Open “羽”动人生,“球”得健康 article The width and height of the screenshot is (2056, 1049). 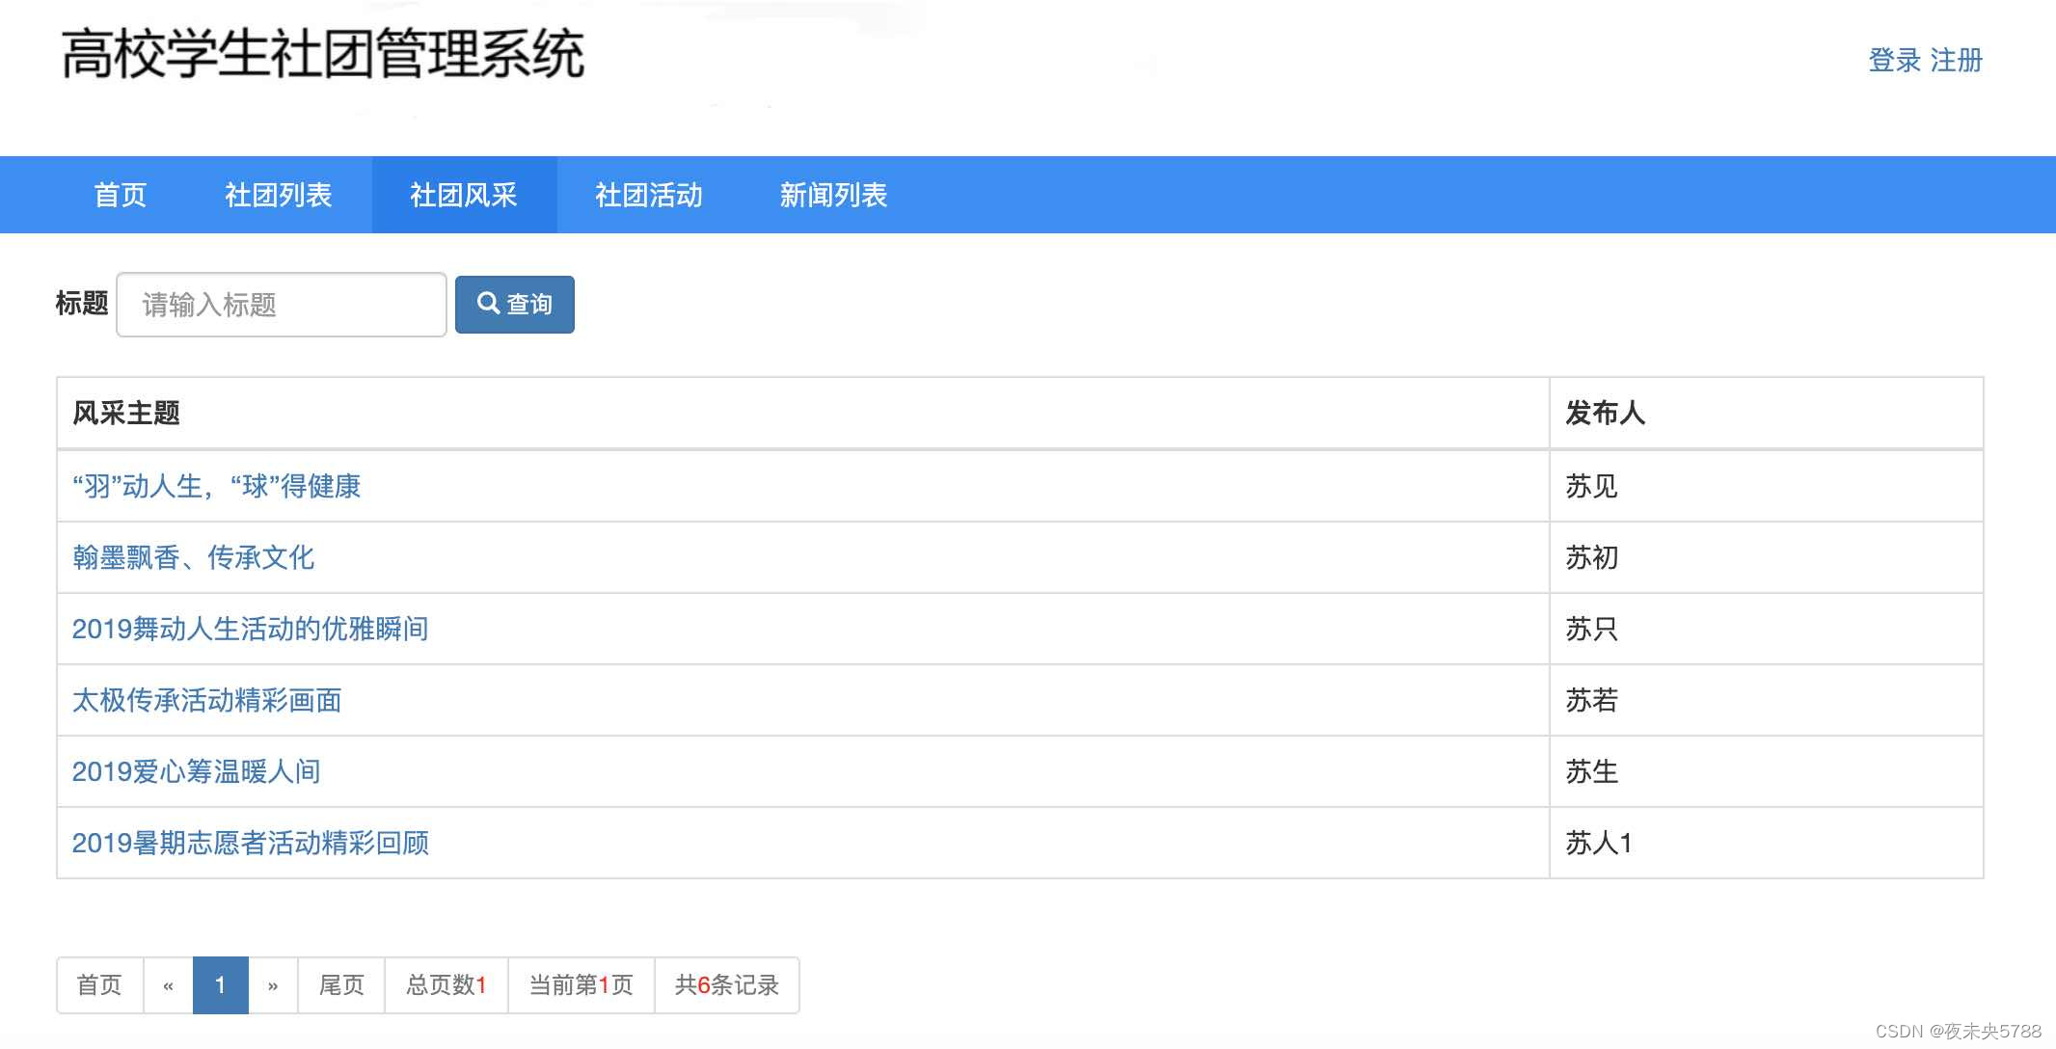(216, 486)
